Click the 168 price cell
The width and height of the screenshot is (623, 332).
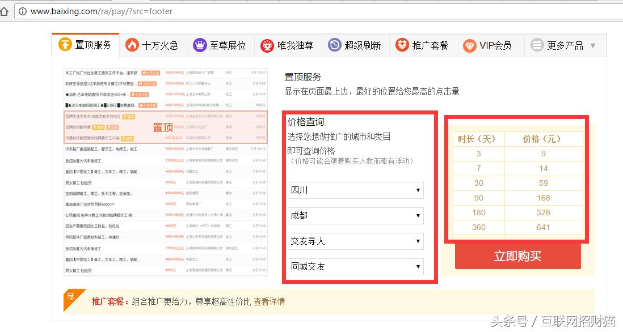coord(543,198)
